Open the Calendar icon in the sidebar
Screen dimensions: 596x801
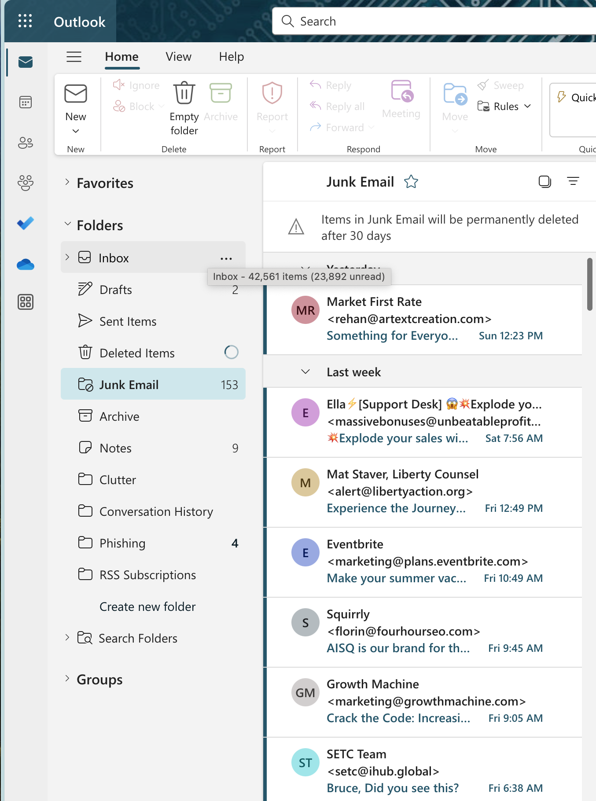(x=26, y=102)
